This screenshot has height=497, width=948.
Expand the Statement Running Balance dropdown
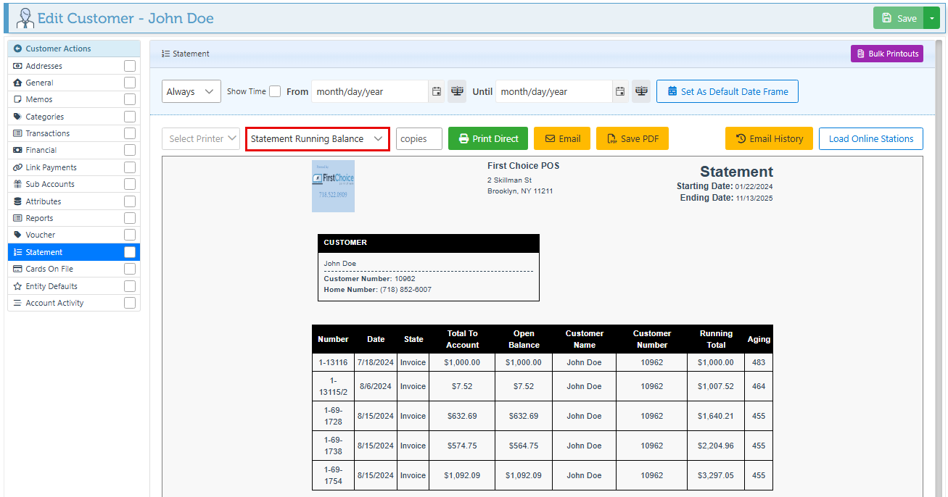(317, 139)
